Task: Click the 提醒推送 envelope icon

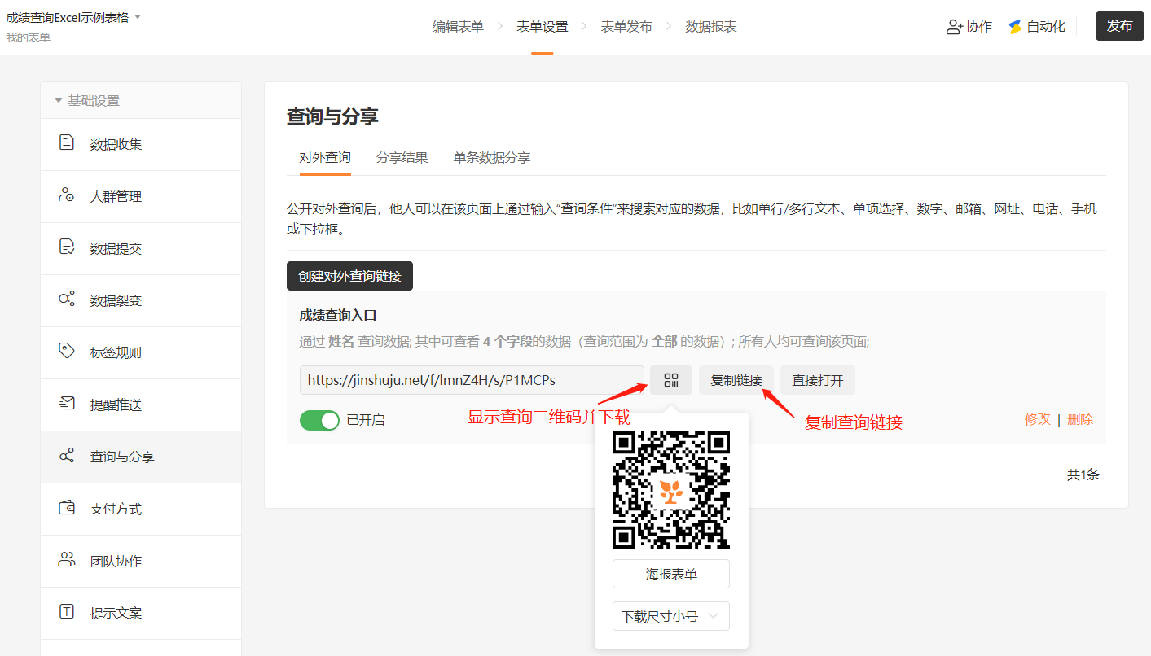Action: (67, 404)
